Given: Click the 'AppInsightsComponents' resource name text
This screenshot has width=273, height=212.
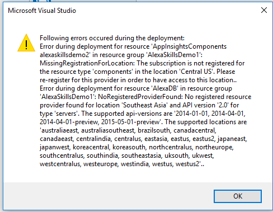Looking at the screenshot, I should coord(189,46).
